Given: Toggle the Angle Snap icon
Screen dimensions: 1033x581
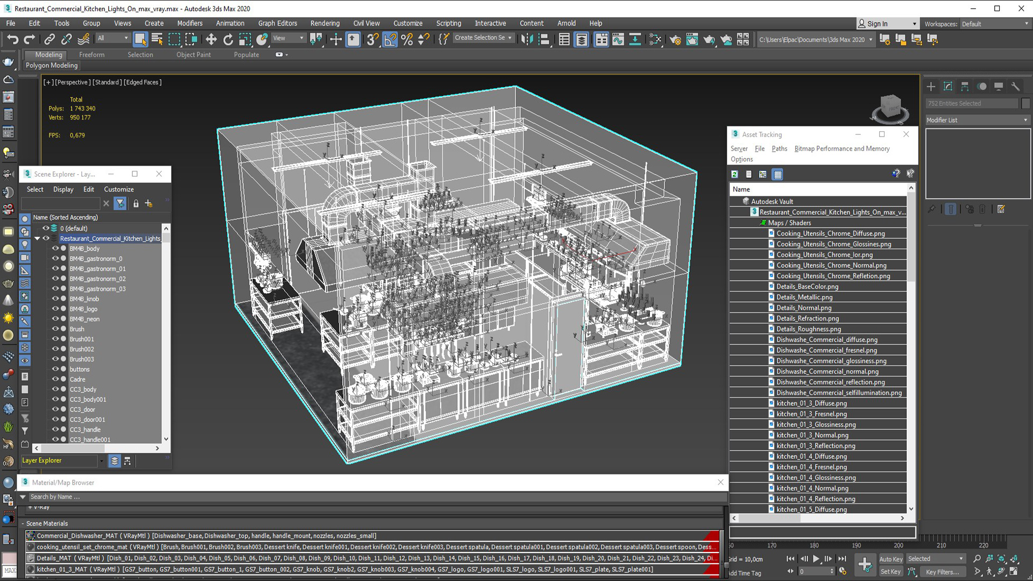Looking at the screenshot, I should (x=390, y=39).
